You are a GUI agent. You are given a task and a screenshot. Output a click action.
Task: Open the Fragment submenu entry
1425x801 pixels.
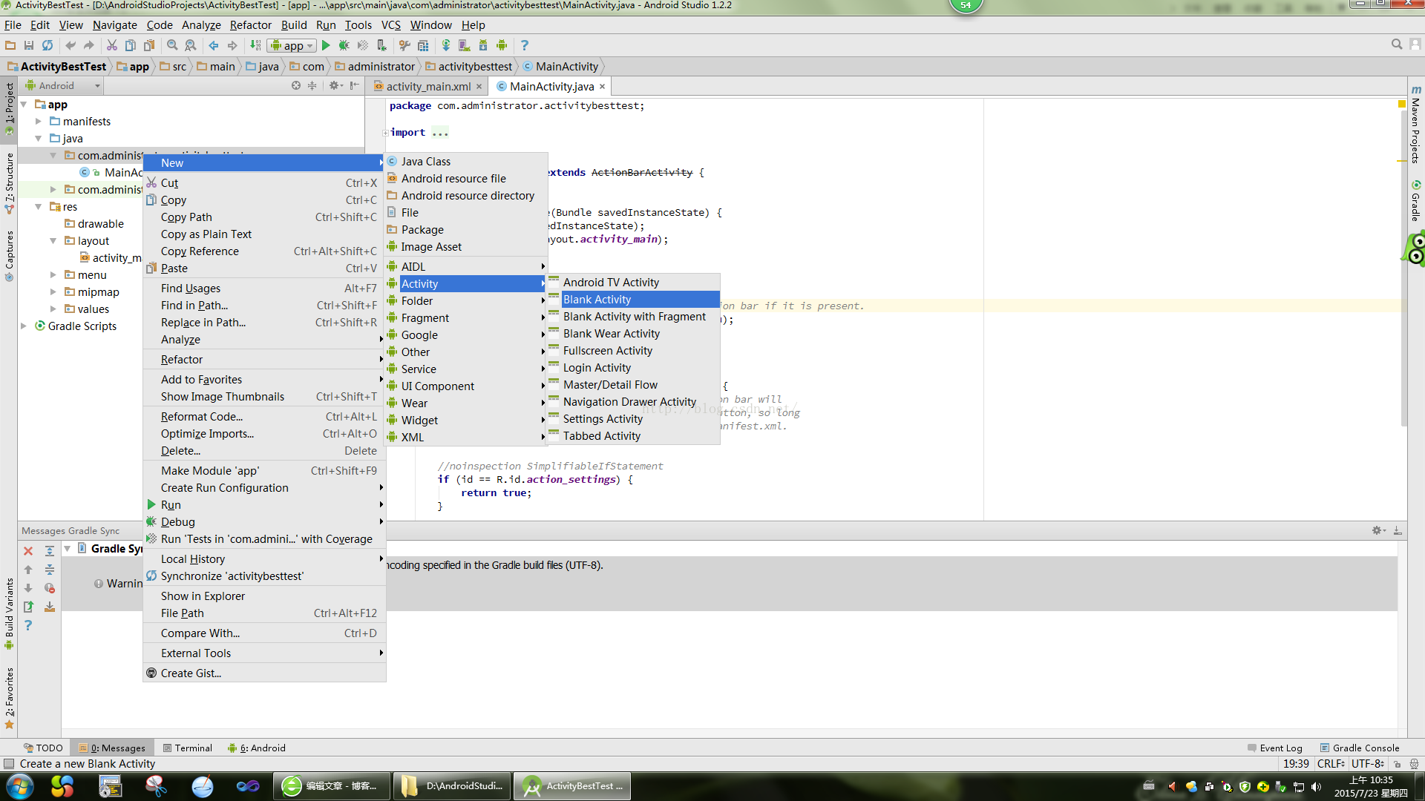[466, 318]
